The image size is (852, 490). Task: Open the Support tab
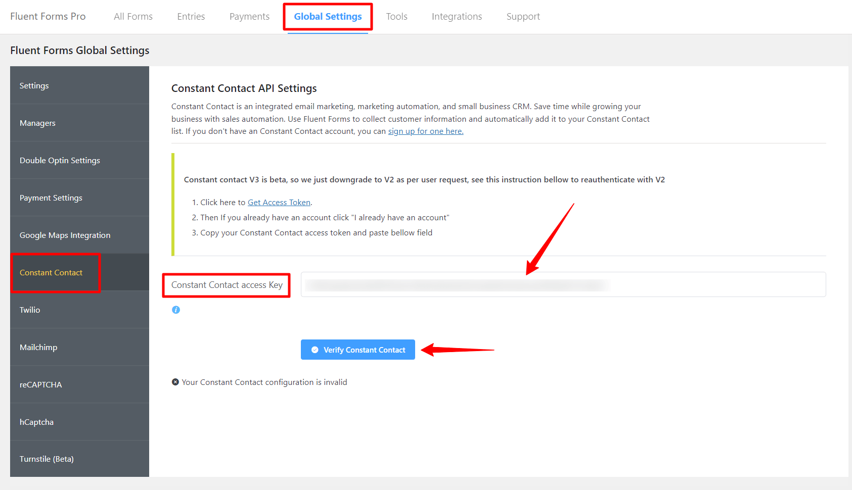click(523, 17)
